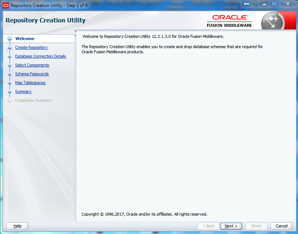Click the Schema Passwords step bullet
The width and height of the screenshot is (298, 234).
(10, 74)
